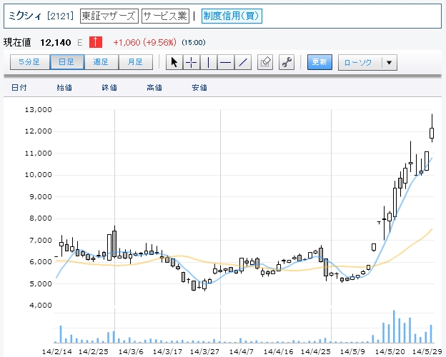This screenshot has width=446, height=357.
Task: Click the dropdown arrow beside ローソク
Action: 389,62
